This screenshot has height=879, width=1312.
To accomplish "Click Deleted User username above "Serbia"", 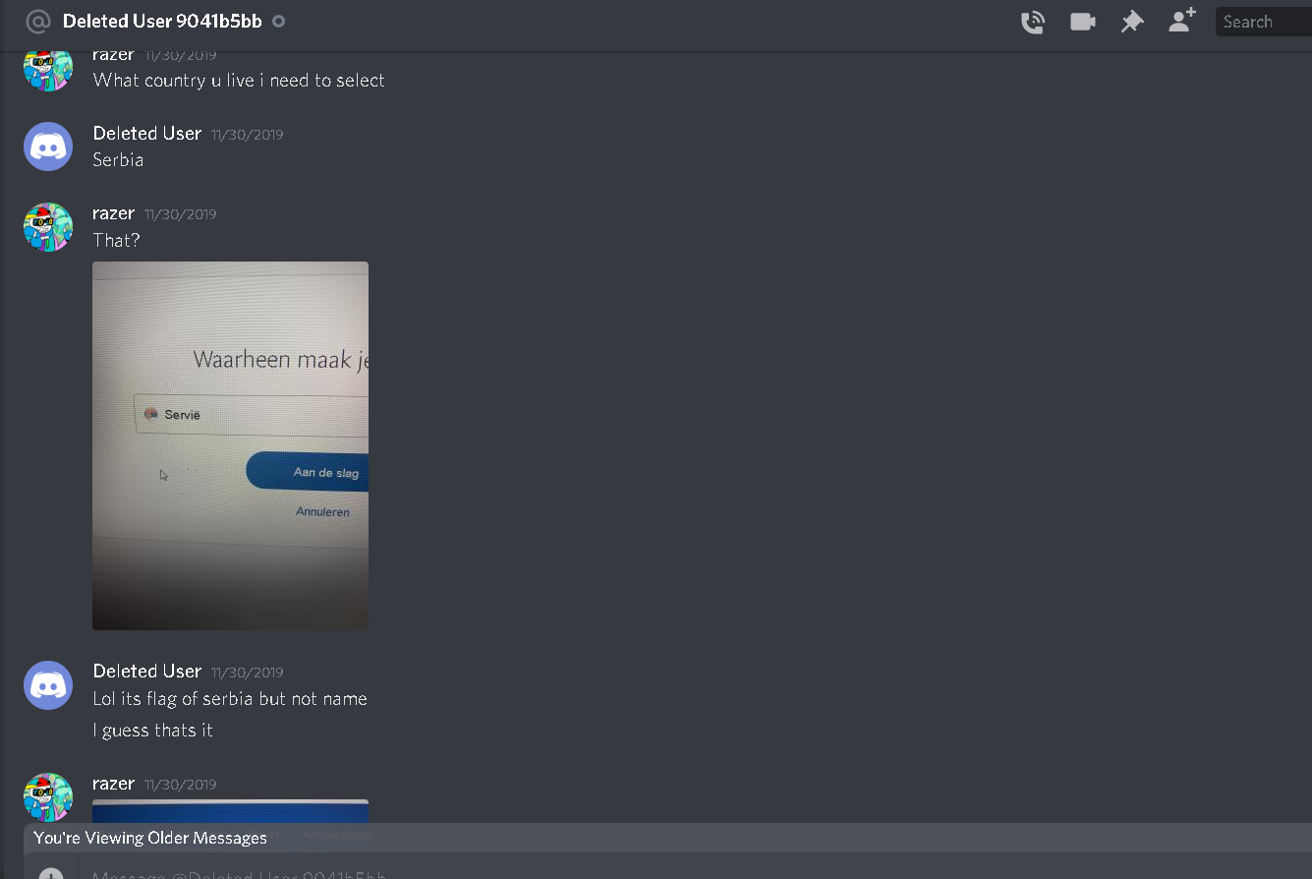I will click(x=147, y=133).
